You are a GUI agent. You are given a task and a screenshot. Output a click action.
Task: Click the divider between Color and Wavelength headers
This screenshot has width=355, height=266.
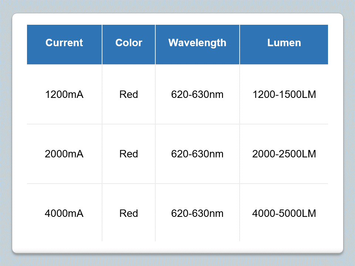(155, 44)
